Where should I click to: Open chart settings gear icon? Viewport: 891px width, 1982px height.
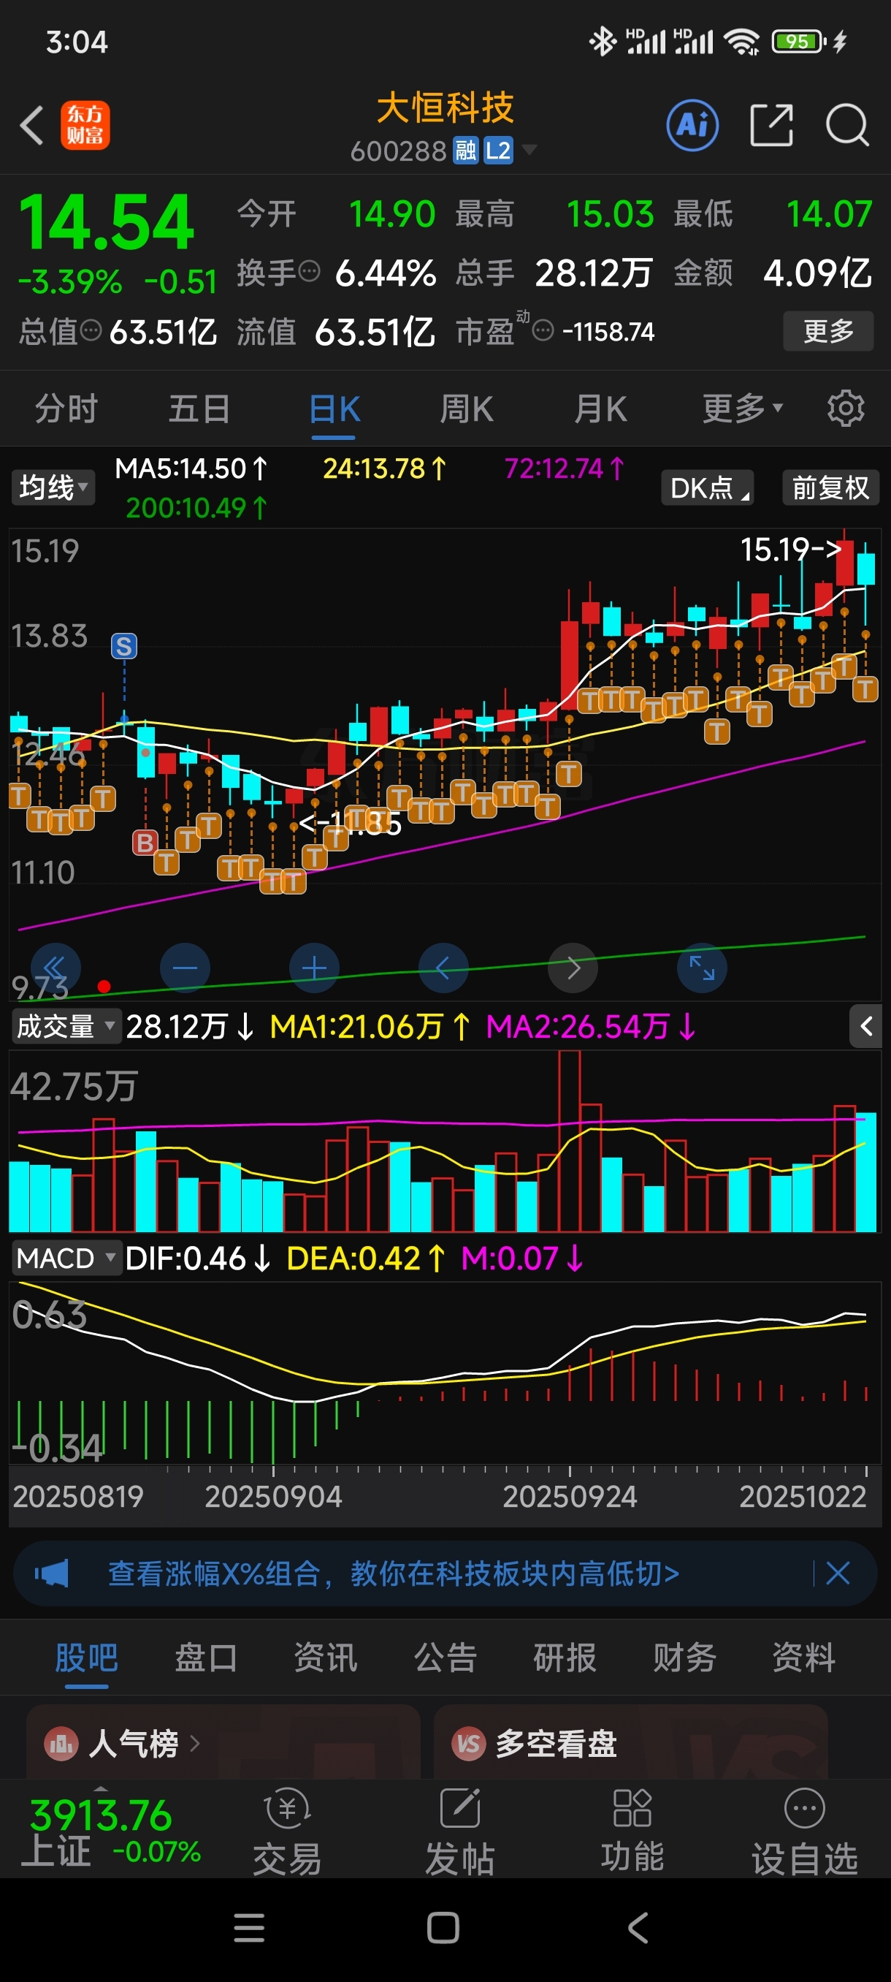tap(846, 409)
